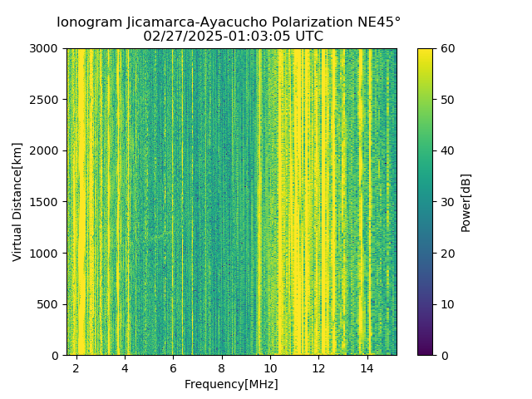Viewport: 532px width, 399px height.
Task: Click the Frequency[MHz] axis label
Action: click(x=231, y=384)
